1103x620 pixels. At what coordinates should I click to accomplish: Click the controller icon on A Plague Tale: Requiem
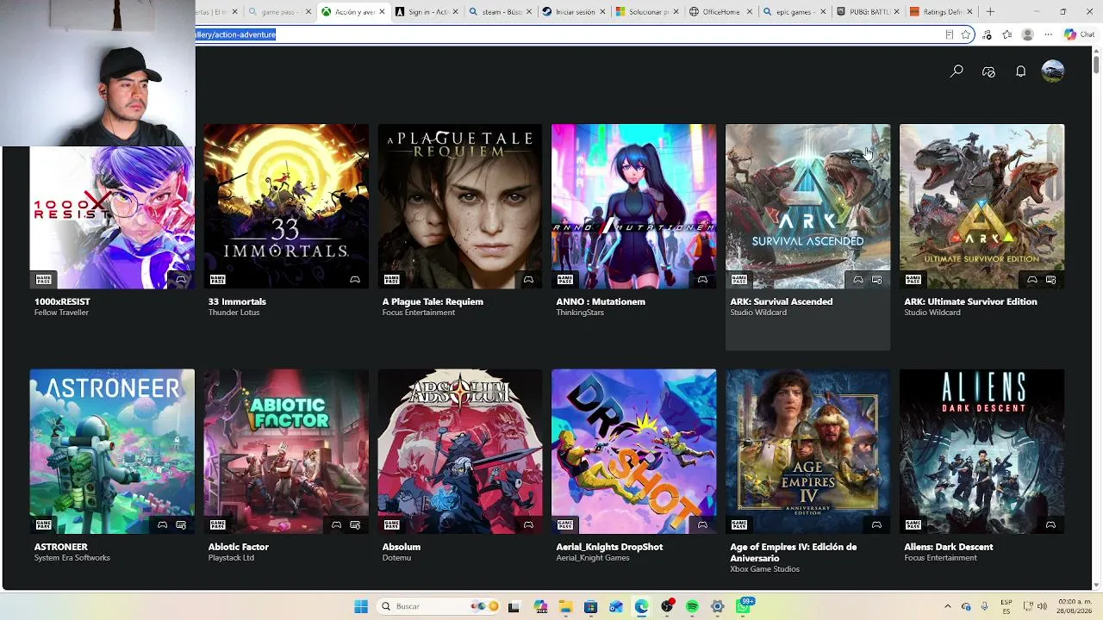(528, 279)
